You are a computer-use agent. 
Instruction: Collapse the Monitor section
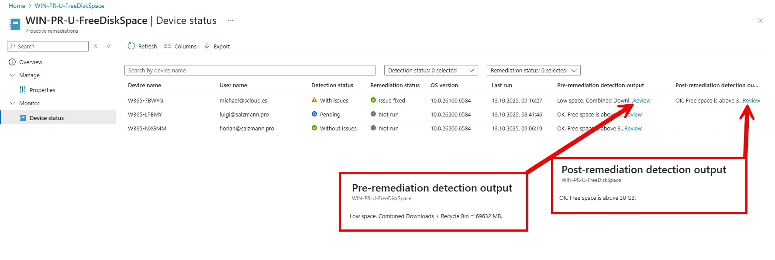point(12,103)
